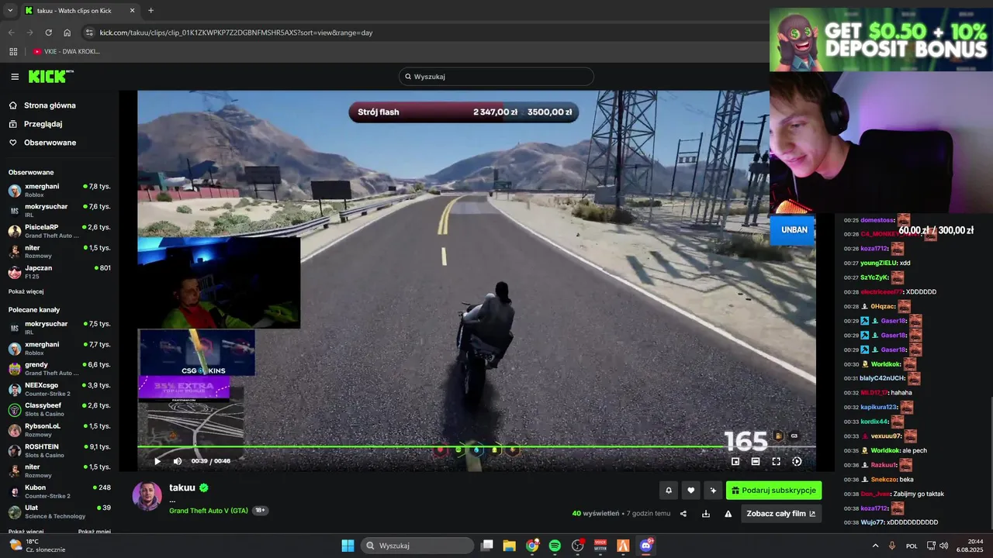993x558 pixels.
Task: Open Ulat Science & Technology channel
Action: [x=59, y=511]
